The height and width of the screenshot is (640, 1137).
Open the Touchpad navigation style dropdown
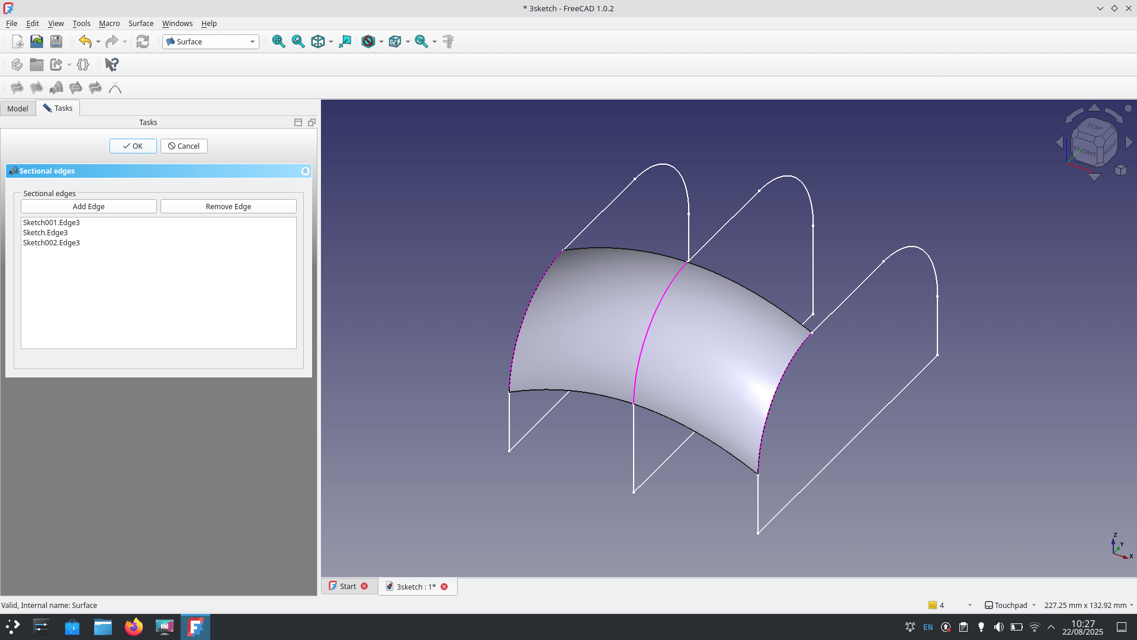pyautogui.click(x=1010, y=605)
